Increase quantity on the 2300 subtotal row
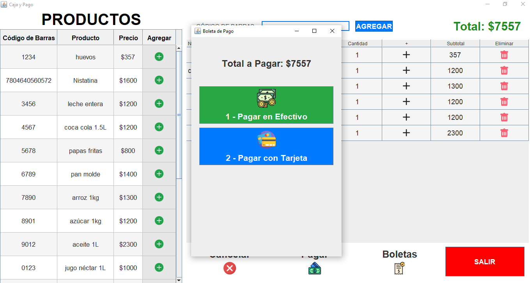This screenshot has height=283, width=530. 406,133
